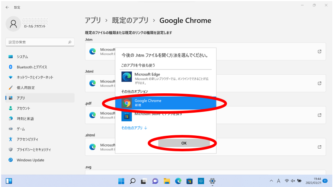Open プライバシーとセキュリティ settings

(40, 150)
